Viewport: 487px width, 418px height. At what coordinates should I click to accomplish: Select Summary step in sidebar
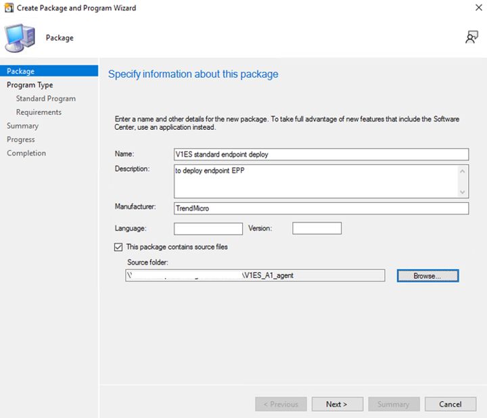23,126
